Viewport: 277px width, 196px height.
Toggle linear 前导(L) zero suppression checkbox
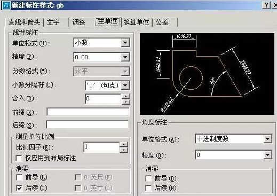(x=19, y=177)
